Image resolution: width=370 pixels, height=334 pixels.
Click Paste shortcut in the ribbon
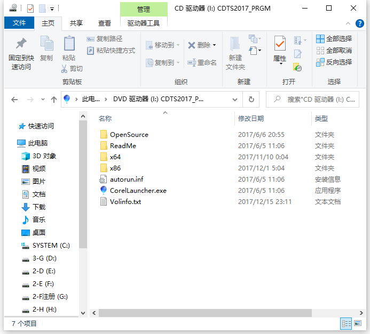[111, 51]
